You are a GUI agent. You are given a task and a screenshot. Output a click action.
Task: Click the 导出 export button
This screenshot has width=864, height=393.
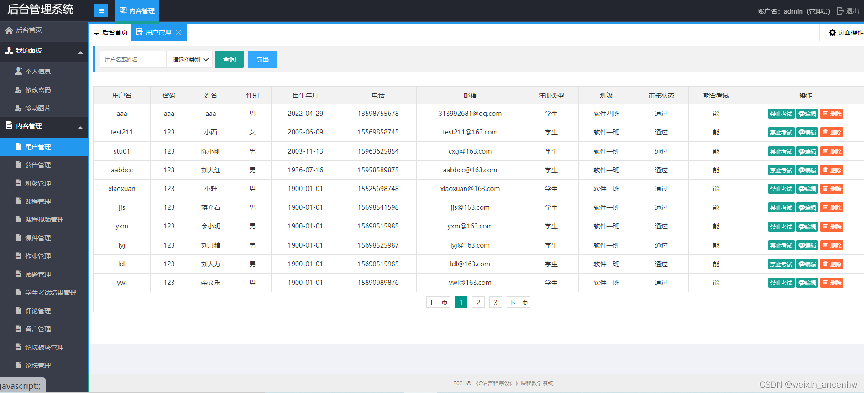click(x=262, y=59)
